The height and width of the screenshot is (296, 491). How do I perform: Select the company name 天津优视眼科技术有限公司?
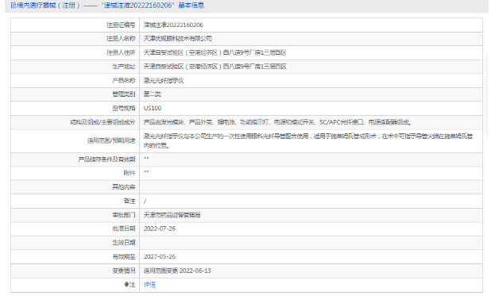click(x=177, y=38)
